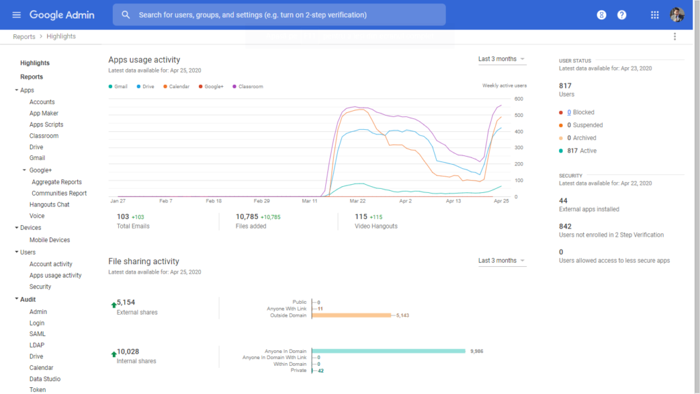
Task: Open Account activity report
Action: (x=51, y=264)
